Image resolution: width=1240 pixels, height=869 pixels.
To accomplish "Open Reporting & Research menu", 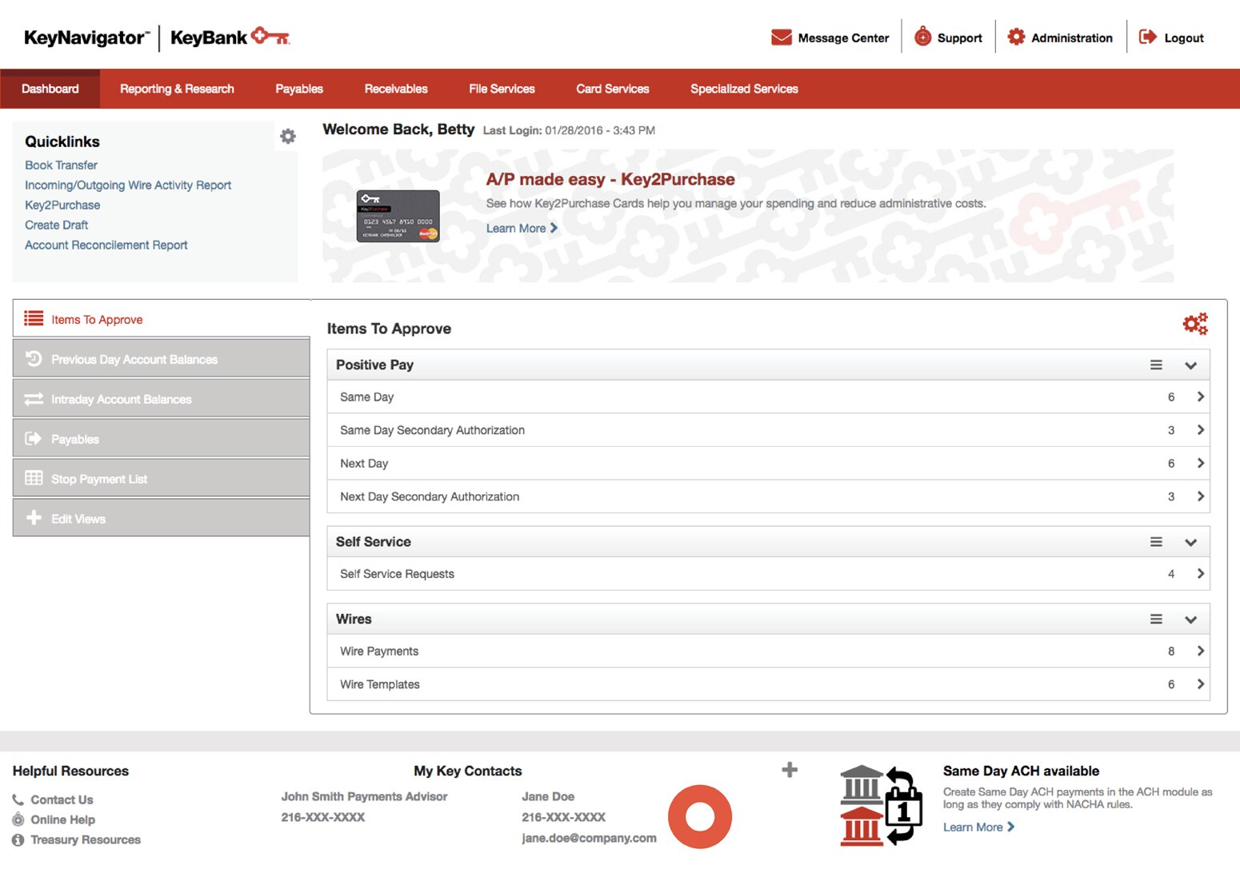I will [x=177, y=89].
